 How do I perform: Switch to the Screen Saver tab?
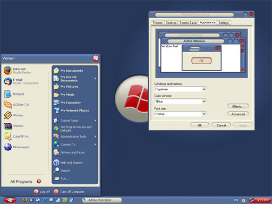pos(188,23)
